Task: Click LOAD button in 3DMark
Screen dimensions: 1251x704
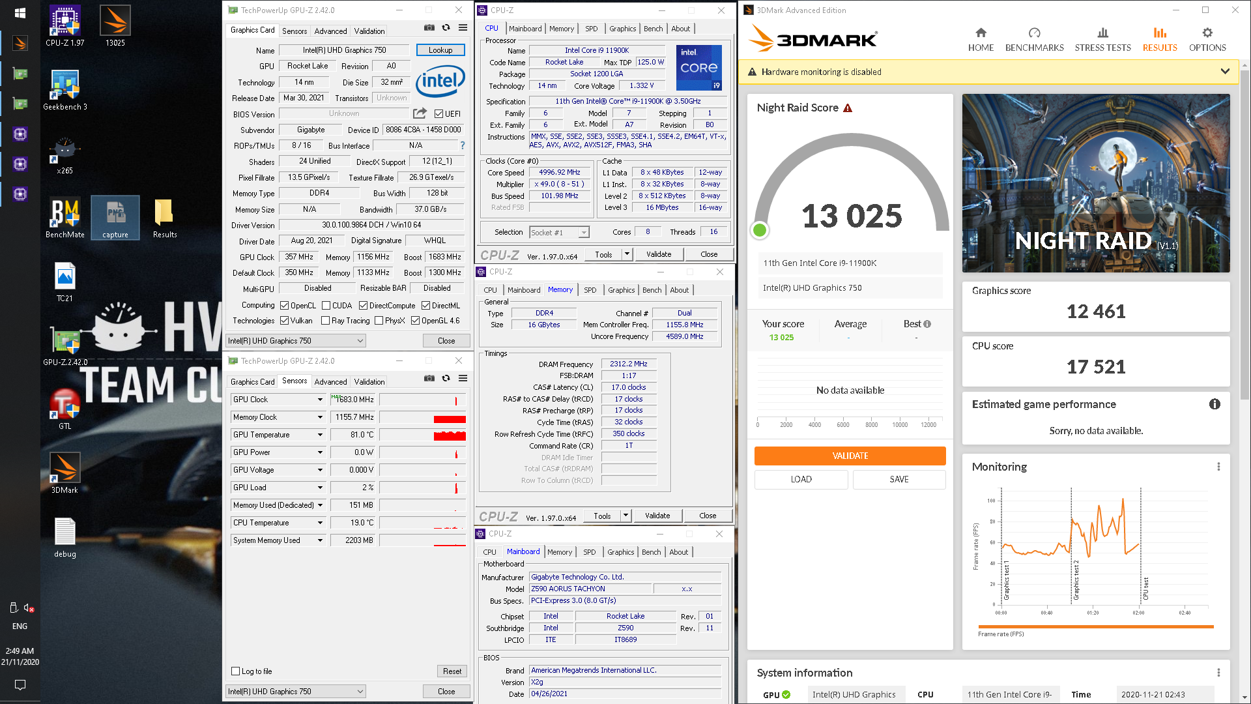Action: point(801,479)
